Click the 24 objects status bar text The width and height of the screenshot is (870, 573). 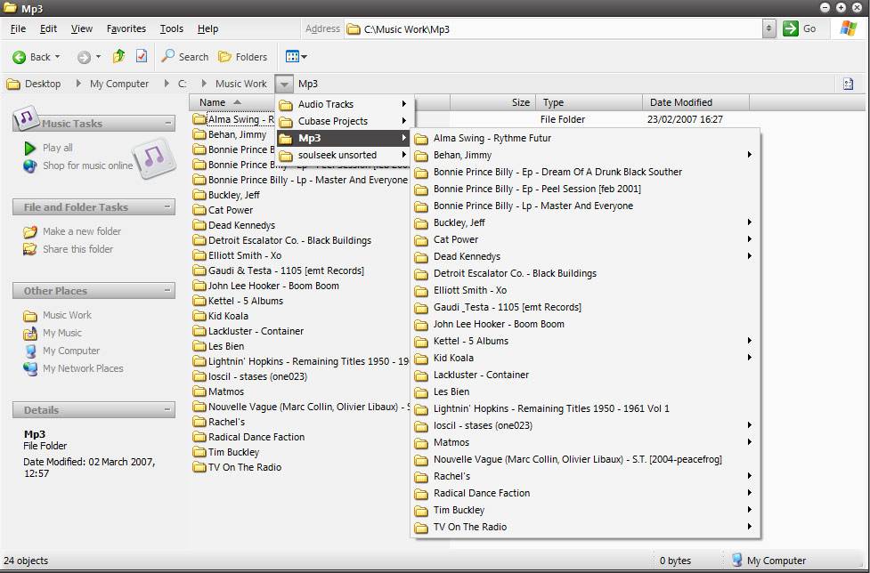26,561
